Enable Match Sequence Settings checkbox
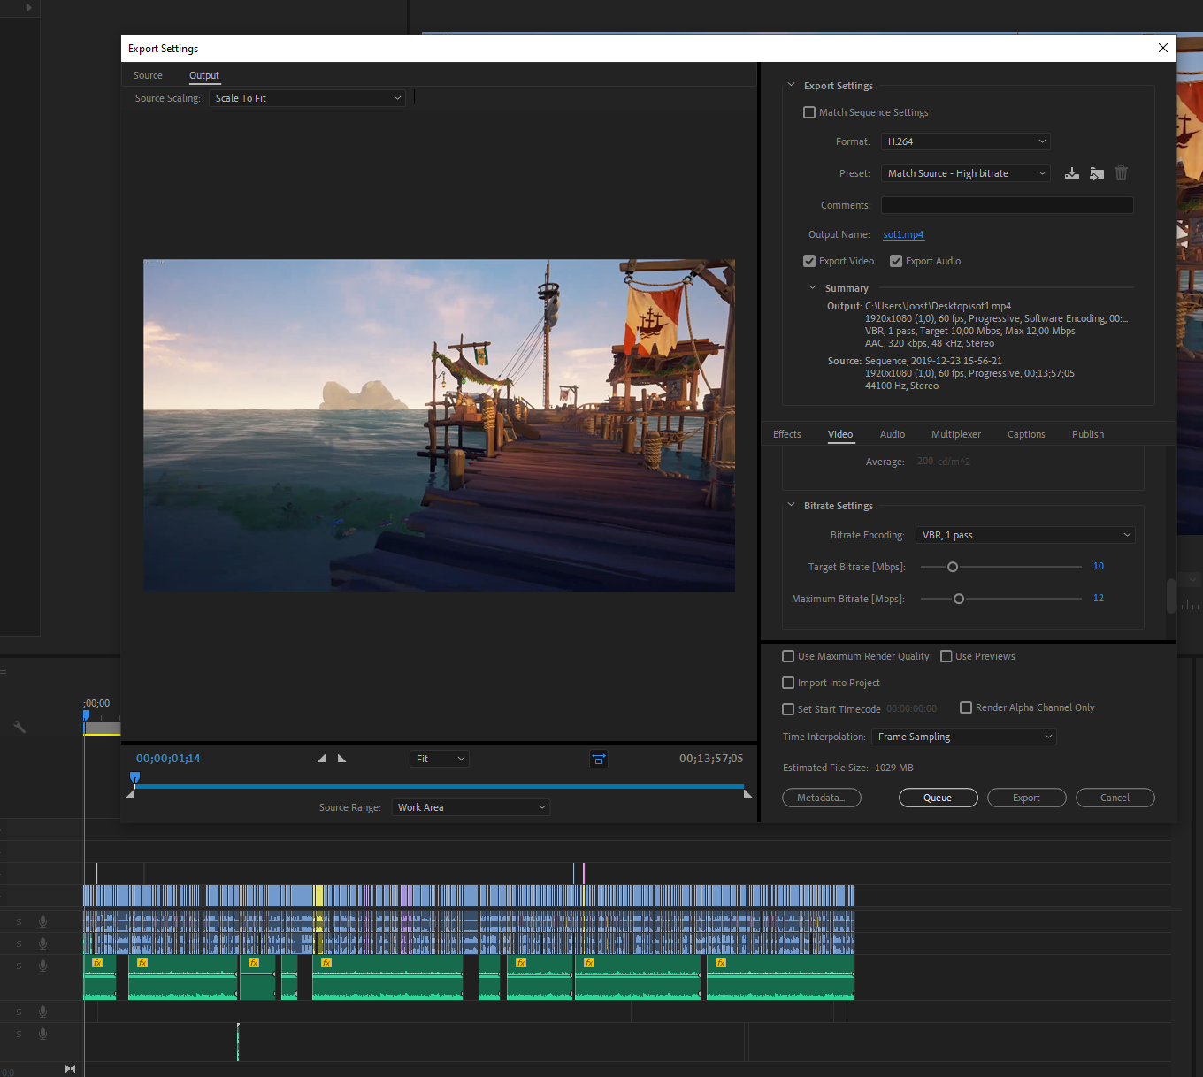1203x1077 pixels. click(x=809, y=112)
